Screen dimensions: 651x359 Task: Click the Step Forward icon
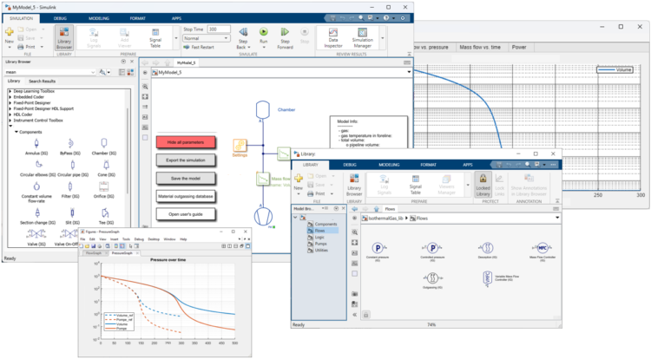[285, 33]
